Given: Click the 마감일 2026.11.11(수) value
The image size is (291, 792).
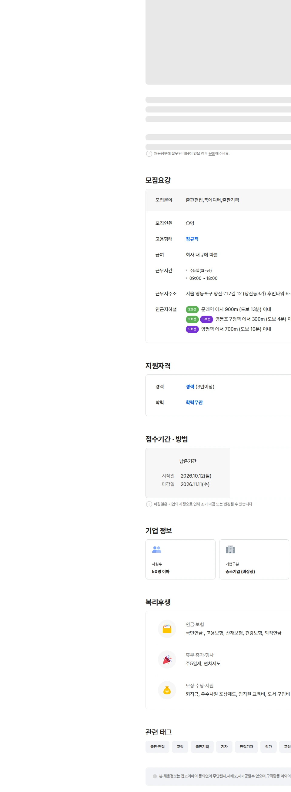Looking at the screenshot, I should point(195,484).
